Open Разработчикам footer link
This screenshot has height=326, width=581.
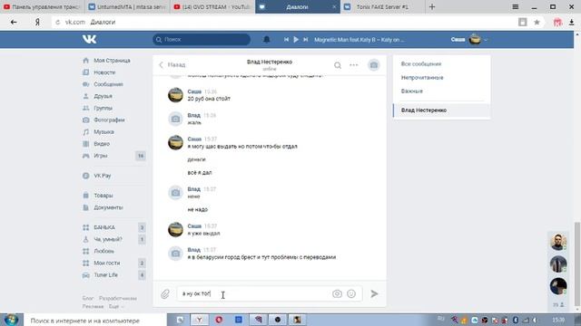tap(118, 298)
